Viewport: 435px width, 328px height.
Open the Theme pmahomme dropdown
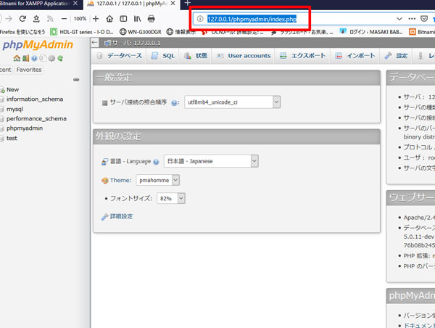pyautogui.click(x=157, y=180)
